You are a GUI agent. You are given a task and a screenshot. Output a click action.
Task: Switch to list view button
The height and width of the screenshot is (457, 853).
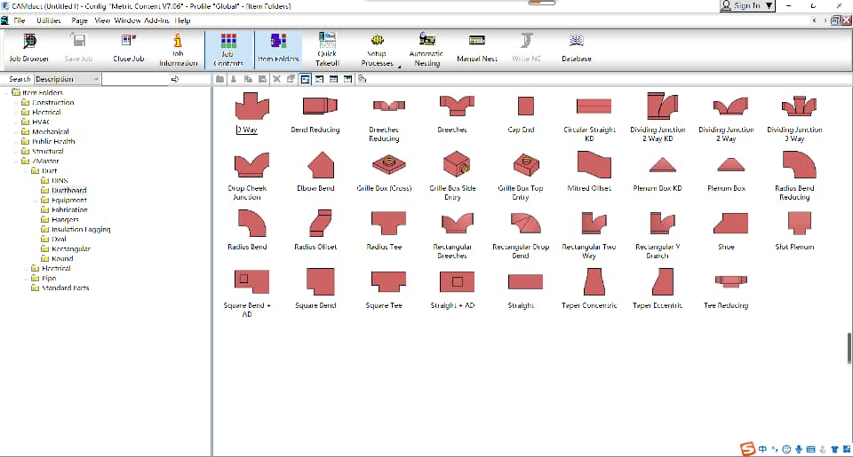tap(333, 79)
